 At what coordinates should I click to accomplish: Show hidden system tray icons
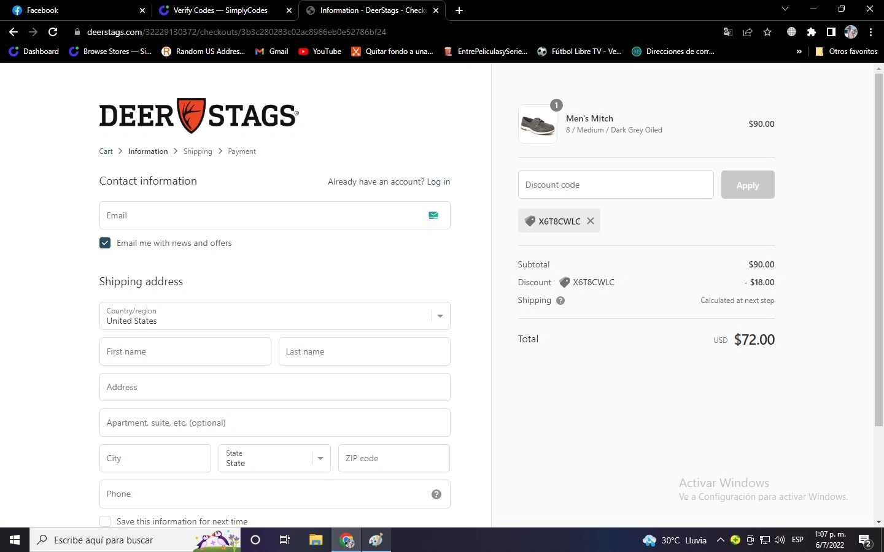pos(721,540)
